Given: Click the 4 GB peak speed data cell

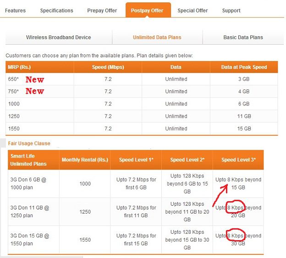Looking at the screenshot, I should (x=244, y=91).
